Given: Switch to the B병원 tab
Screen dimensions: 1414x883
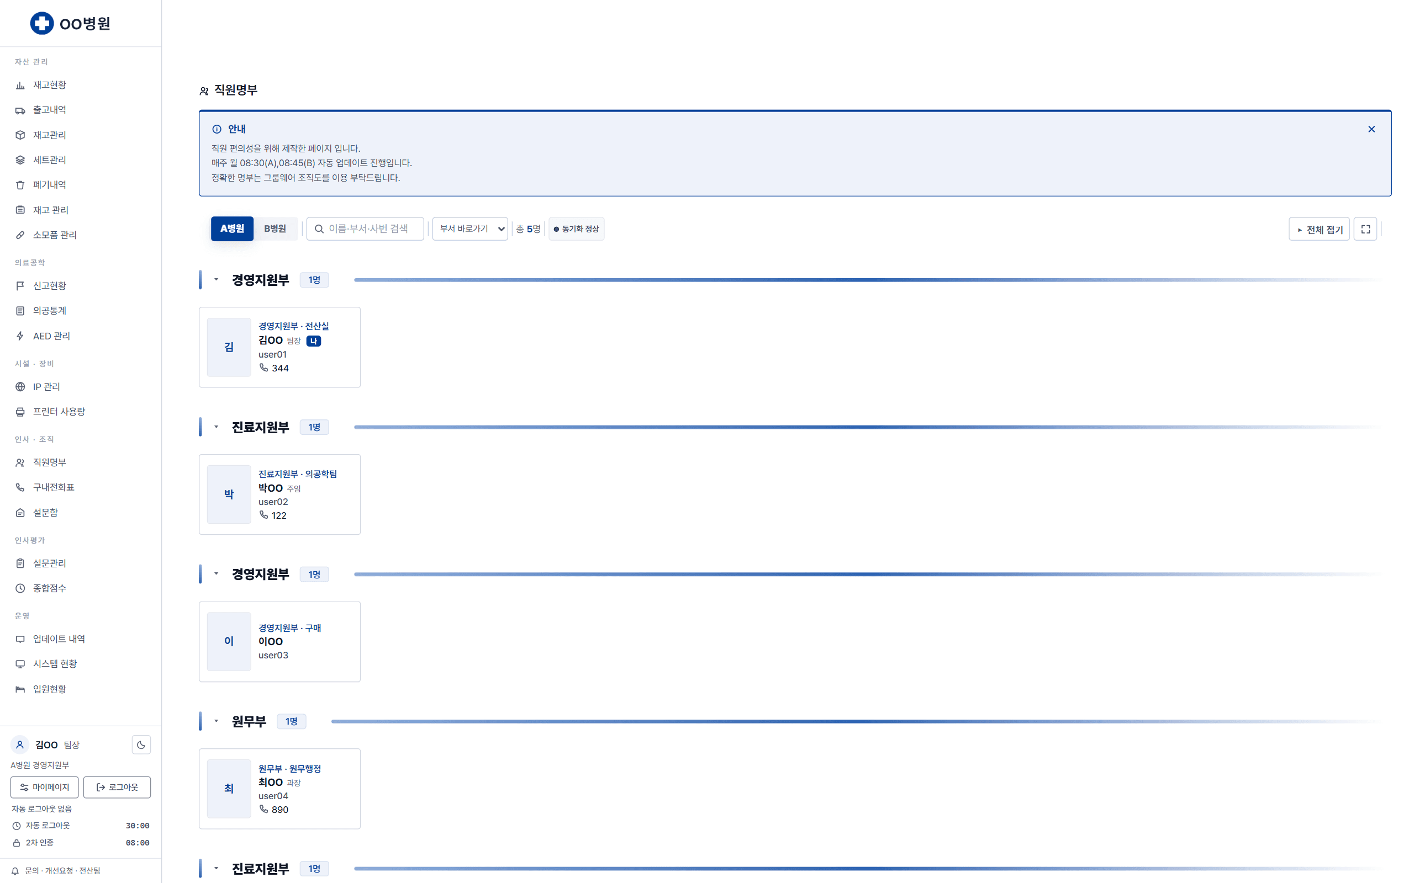Looking at the screenshot, I should point(275,229).
